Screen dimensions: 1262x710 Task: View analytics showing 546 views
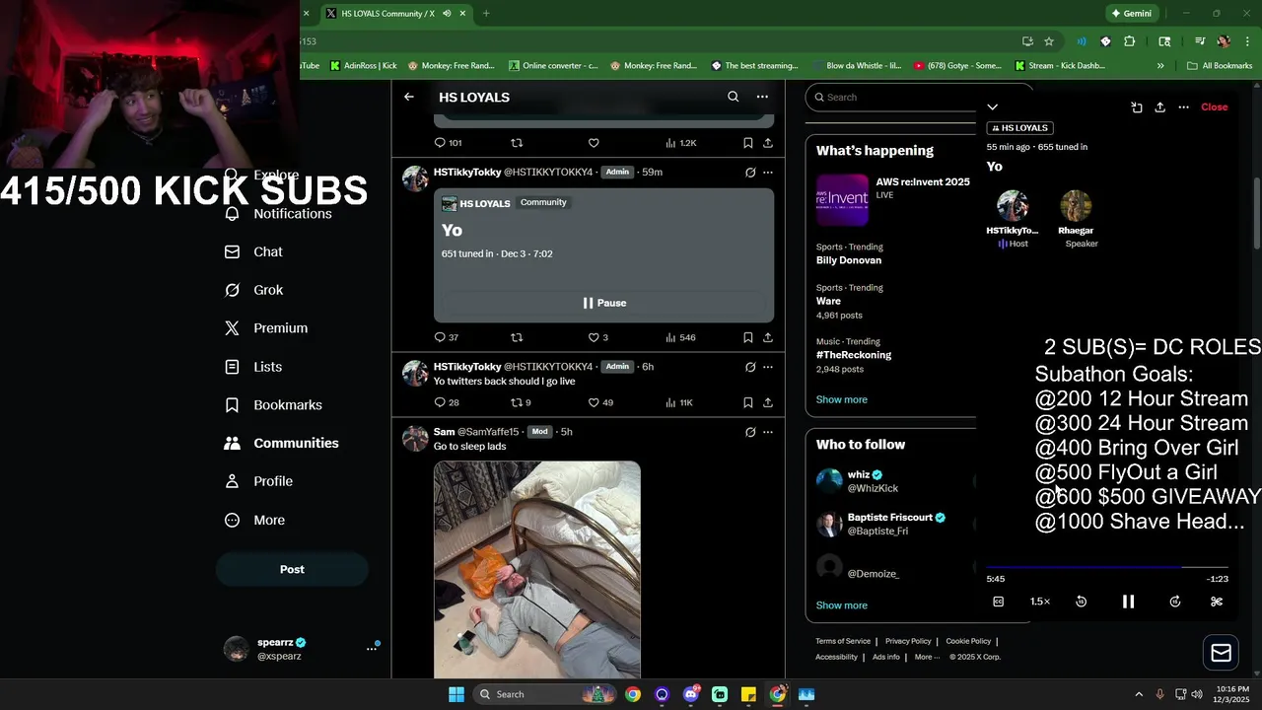(680, 337)
